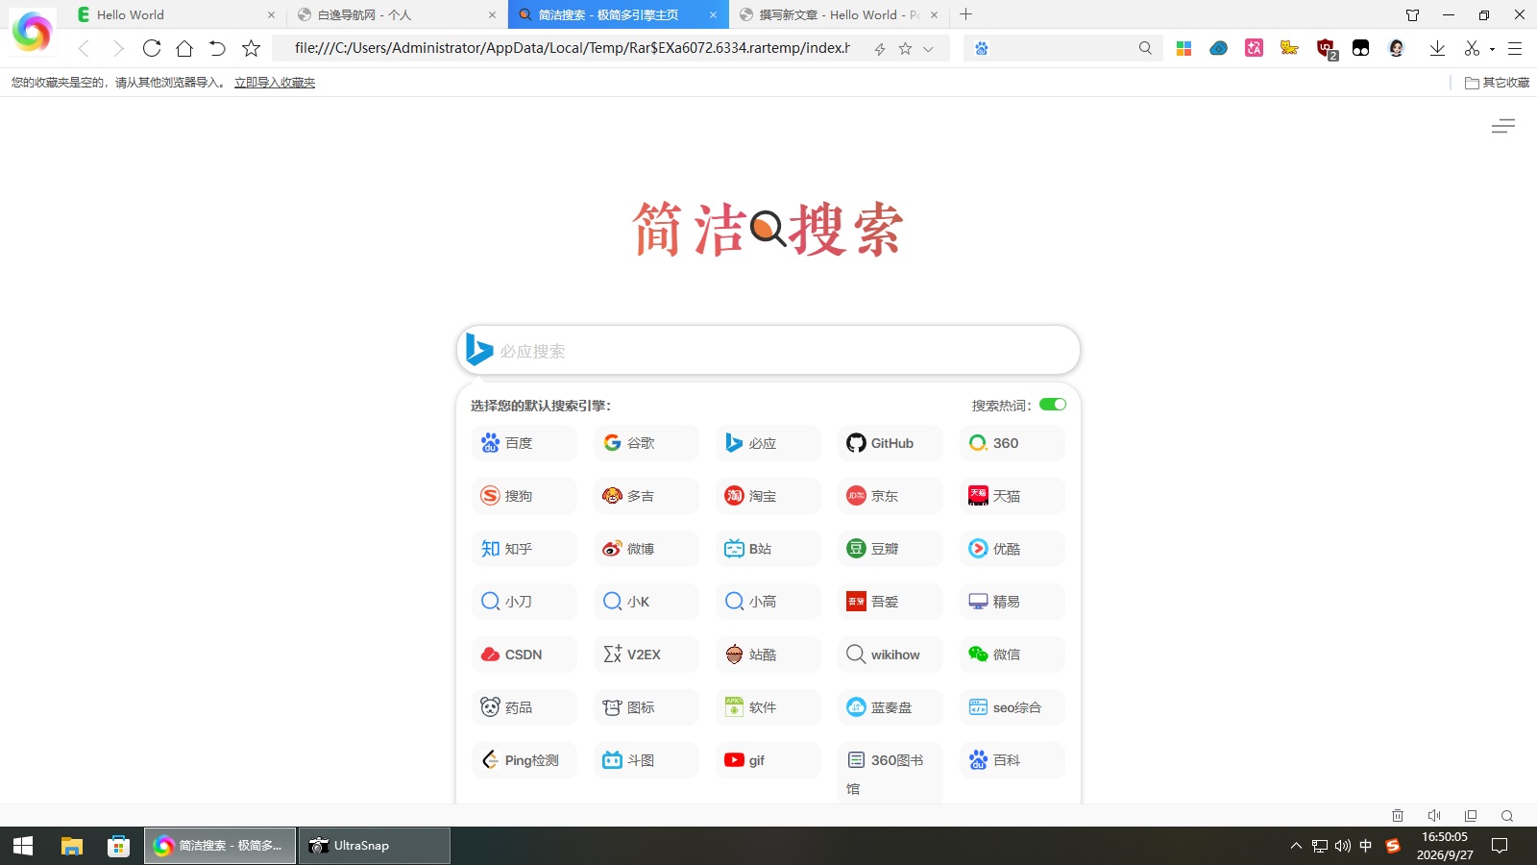
Task: Open the downloads panel
Action: click(1437, 48)
